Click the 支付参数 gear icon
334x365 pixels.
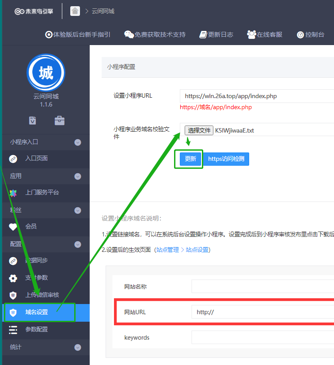click(13, 278)
